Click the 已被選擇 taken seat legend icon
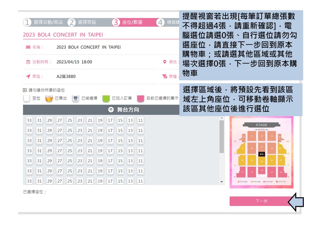 tap(76, 98)
